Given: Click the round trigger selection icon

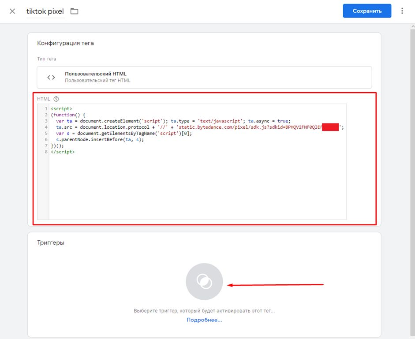Looking at the screenshot, I should click(x=204, y=282).
